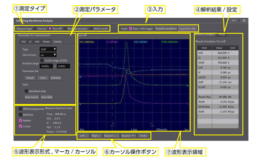This screenshot has height=162, width=262.
Task: Click the right cursor triangle marker on waveform
Action: [152, 125]
